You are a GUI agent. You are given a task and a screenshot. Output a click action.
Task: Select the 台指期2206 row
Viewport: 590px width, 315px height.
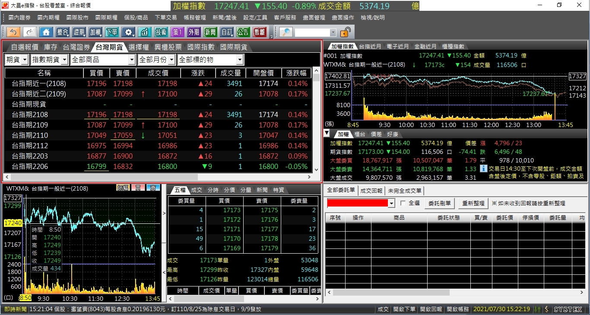(x=159, y=166)
